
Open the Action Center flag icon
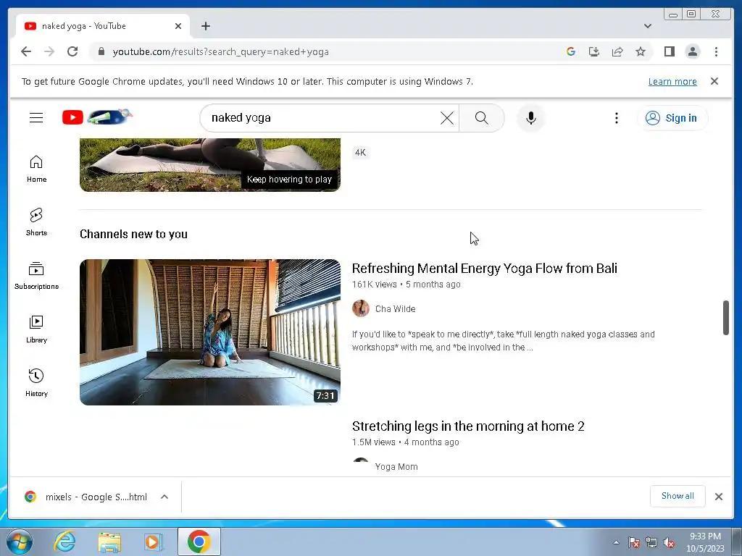[x=633, y=543]
